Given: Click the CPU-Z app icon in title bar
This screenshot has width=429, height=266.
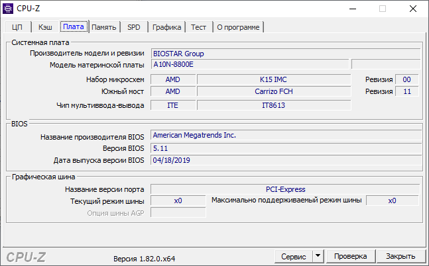Looking at the screenshot, I should pyautogui.click(x=8, y=9).
